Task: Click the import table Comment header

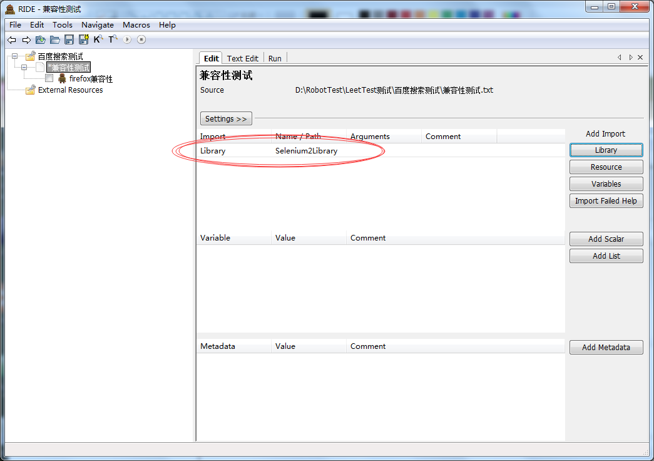Action: [x=459, y=136]
